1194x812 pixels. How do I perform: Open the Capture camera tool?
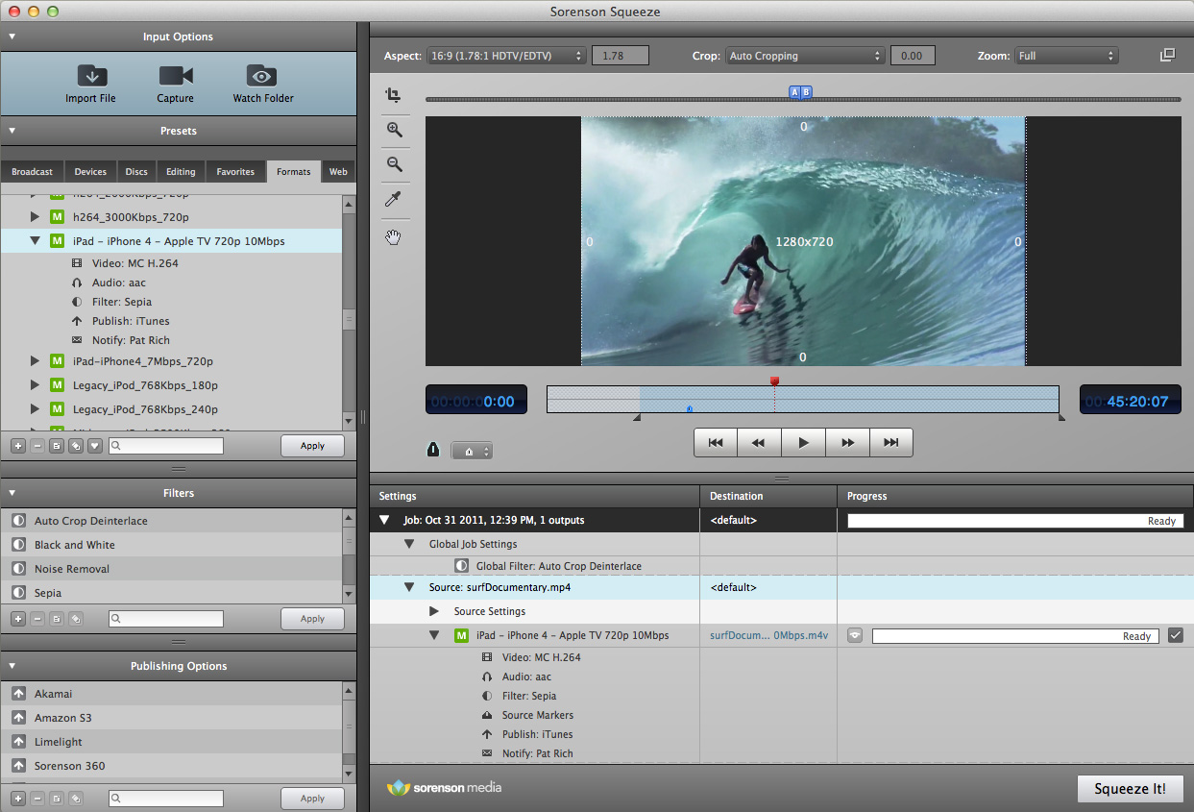pos(176,77)
